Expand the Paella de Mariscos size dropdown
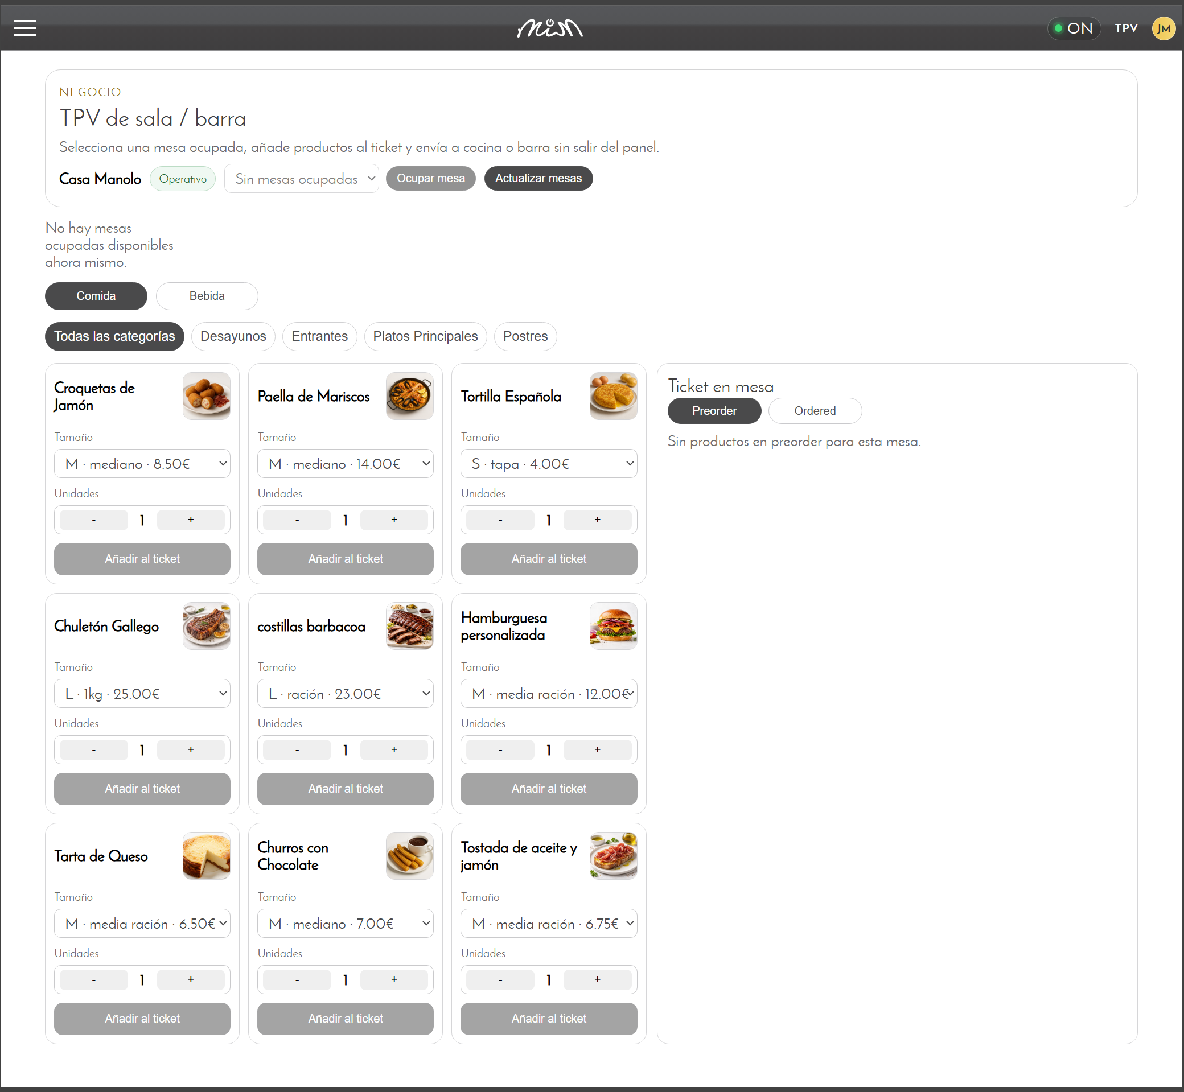1184x1092 pixels. pos(345,464)
